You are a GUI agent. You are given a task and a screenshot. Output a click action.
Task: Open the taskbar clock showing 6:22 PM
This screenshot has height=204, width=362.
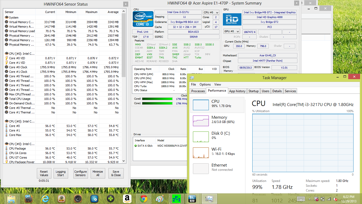pos(349,199)
